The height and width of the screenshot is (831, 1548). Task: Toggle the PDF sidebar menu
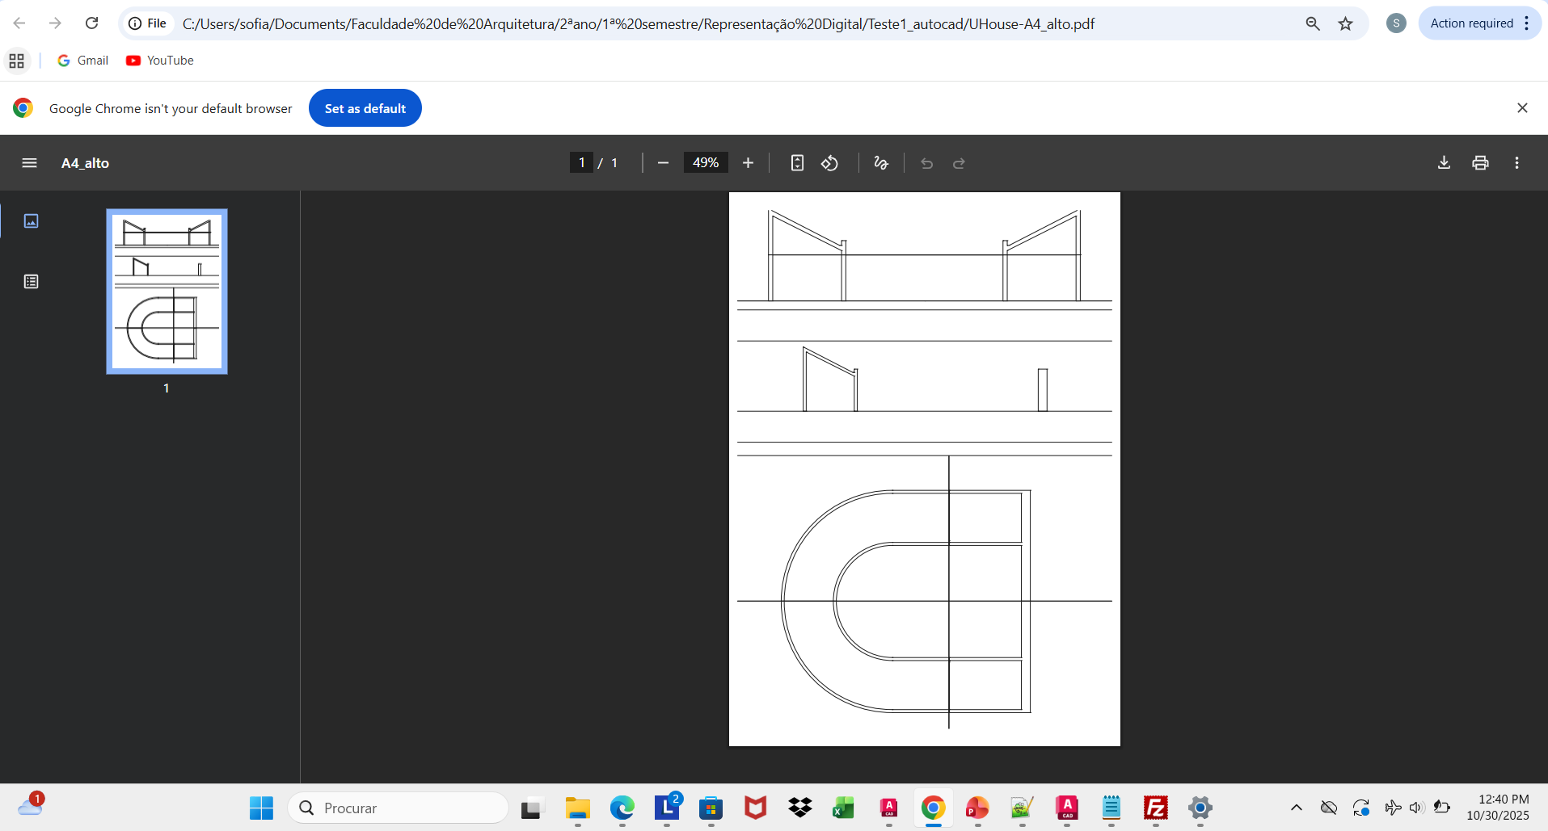pos(29,163)
